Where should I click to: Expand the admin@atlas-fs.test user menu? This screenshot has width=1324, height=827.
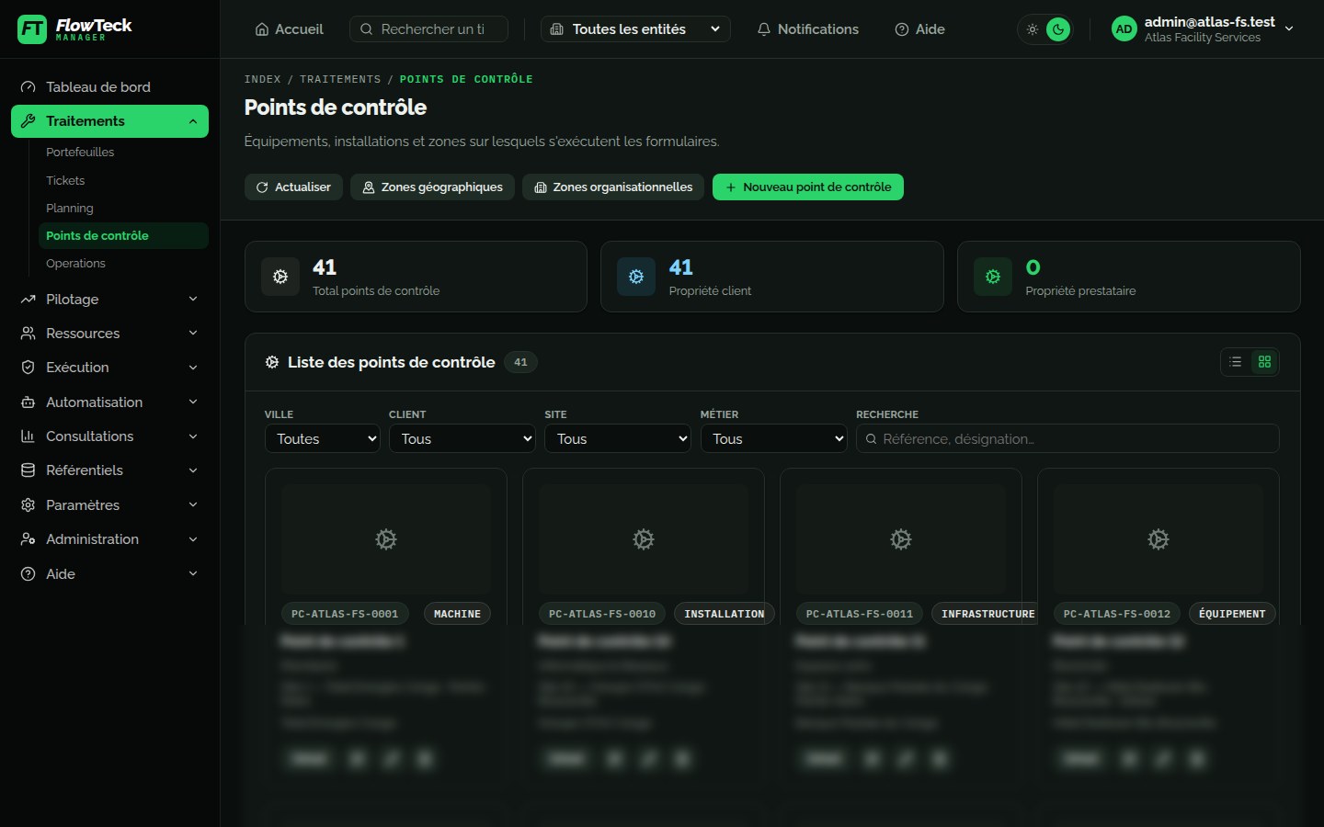tap(1204, 29)
